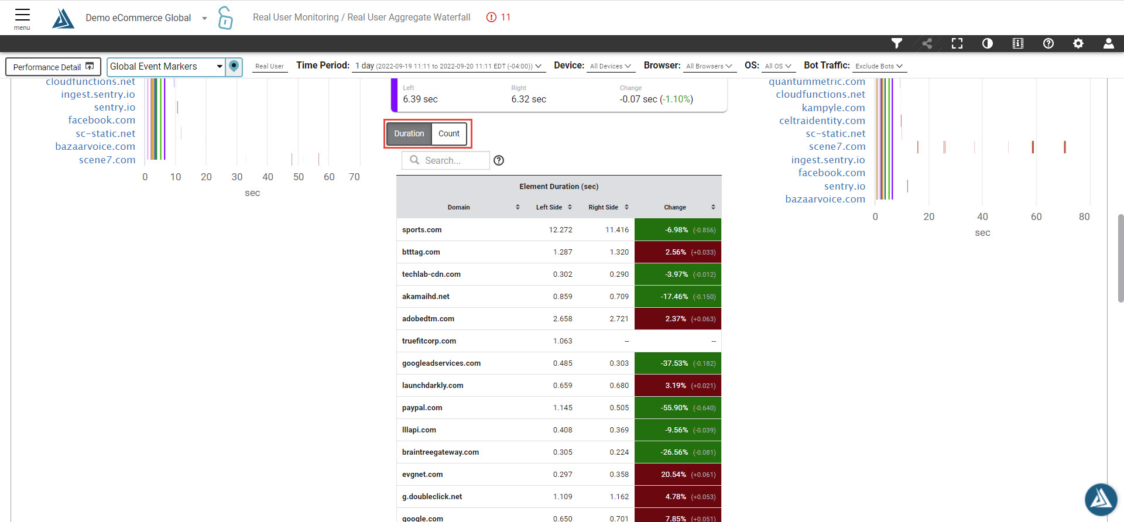Click inside the domain Search field
The image size is (1124, 522).
(446, 160)
